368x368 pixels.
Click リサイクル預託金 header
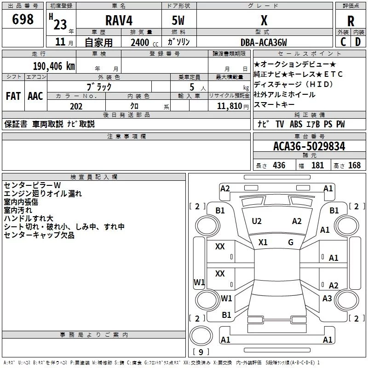click(229, 96)
